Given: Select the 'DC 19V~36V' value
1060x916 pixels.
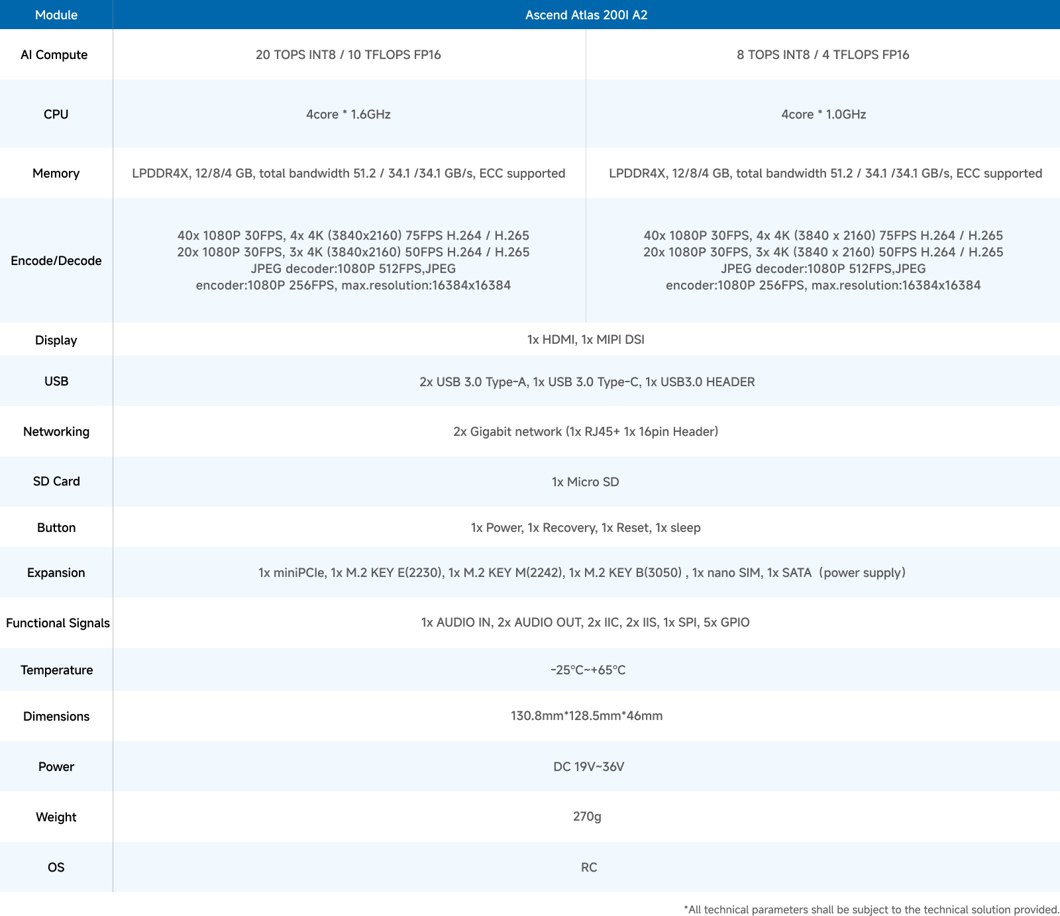Looking at the screenshot, I should click(x=588, y=767).
